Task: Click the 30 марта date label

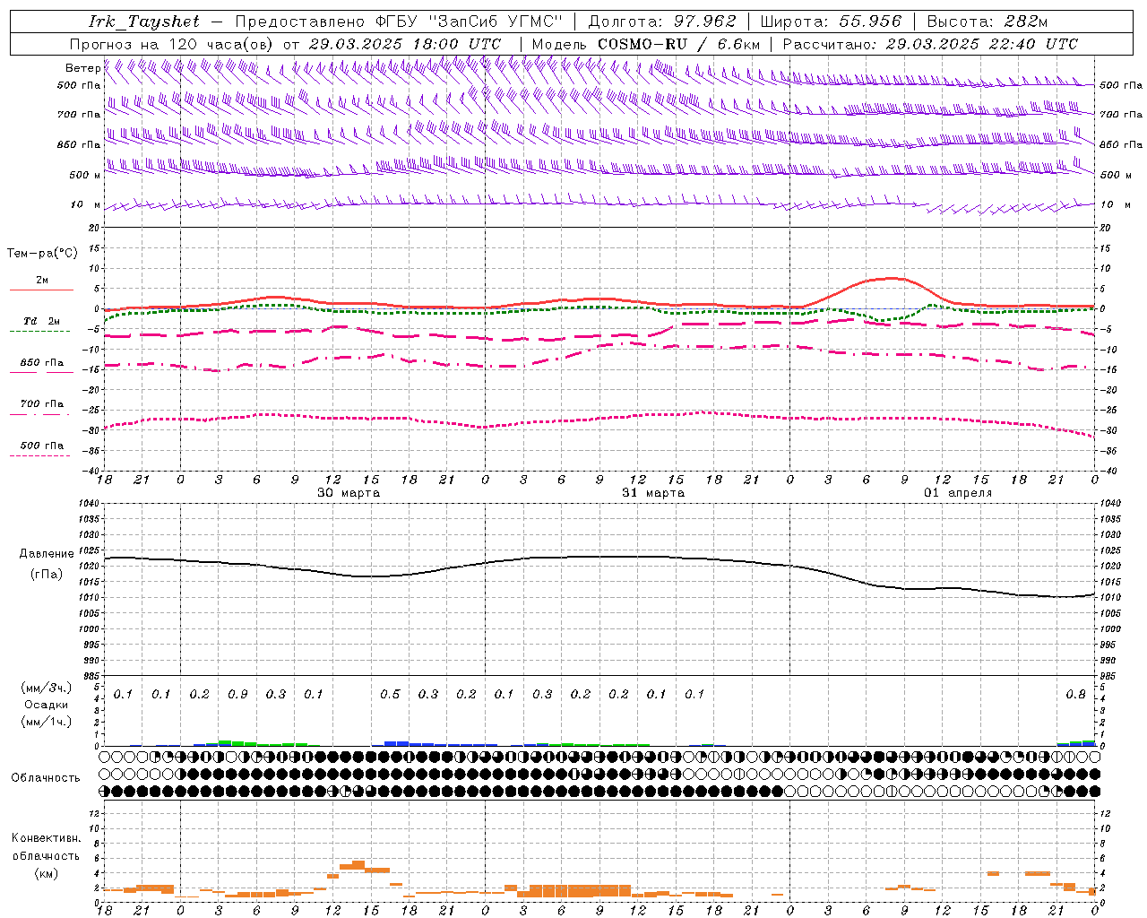Action: (349, 493)
